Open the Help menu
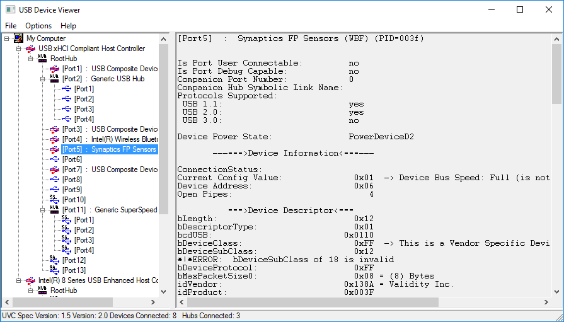The width and height of the screenshot is (564, 322). 68,26
